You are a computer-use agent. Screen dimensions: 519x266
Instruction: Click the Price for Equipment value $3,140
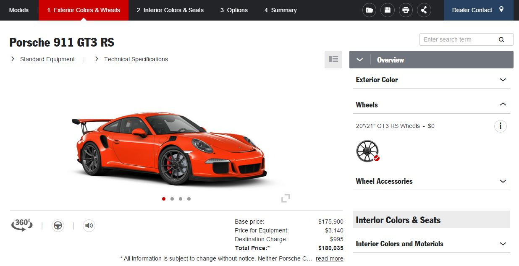334,230
